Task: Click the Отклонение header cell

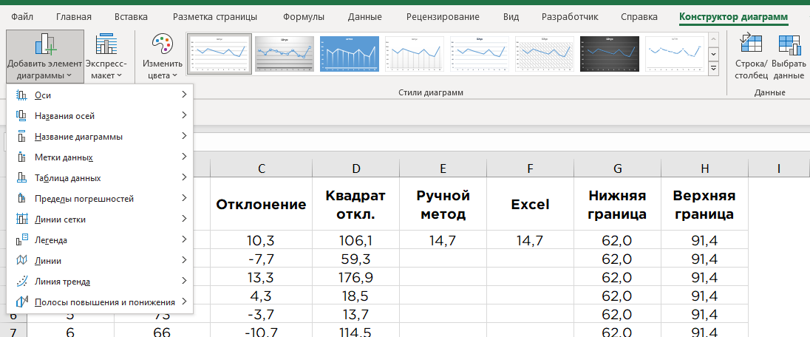Action: click(262, 205)
